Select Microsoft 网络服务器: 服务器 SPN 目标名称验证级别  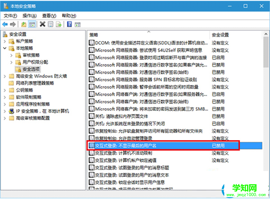[146, 80]
